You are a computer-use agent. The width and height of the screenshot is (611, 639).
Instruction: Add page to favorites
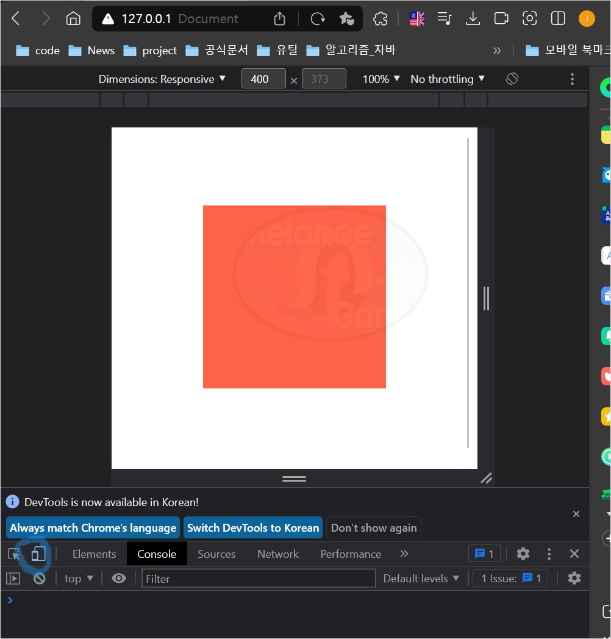(x=346, y=18)
